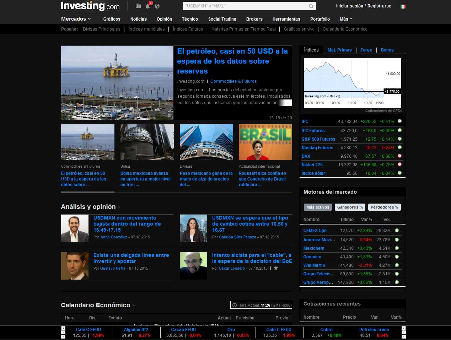The width and height of the screenshot is (451, 340).
Task: Switch to the Forex tab in the quotes widget
Action: tap(366, 50)
